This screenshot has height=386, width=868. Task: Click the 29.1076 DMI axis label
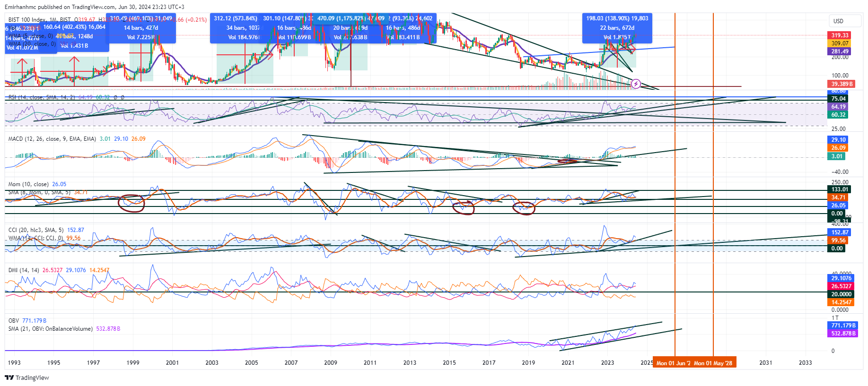point(842,278)
